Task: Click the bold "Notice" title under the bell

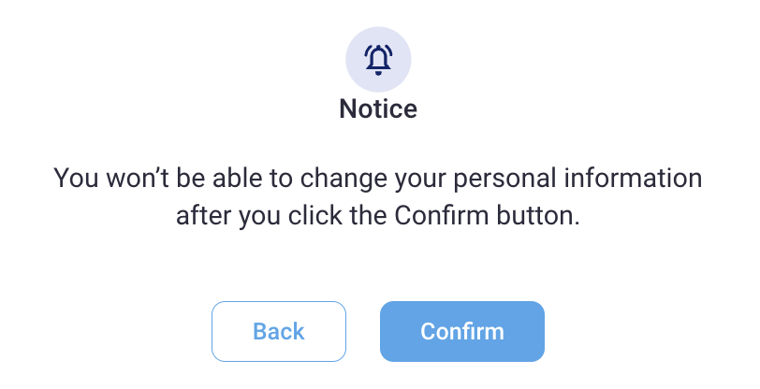Action: 378,109
